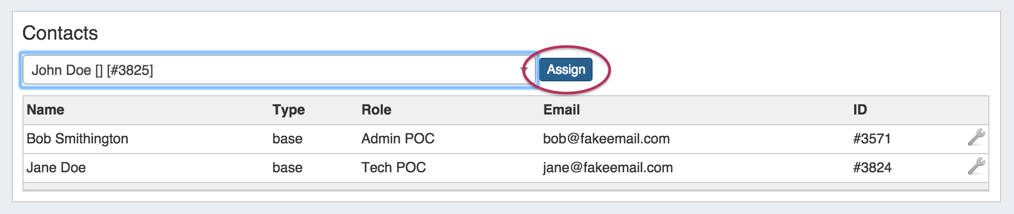Click the jane@fakeemail.com email address
Image resolution: width=1014 pixels, height=214 pixels.
(608, 167)
